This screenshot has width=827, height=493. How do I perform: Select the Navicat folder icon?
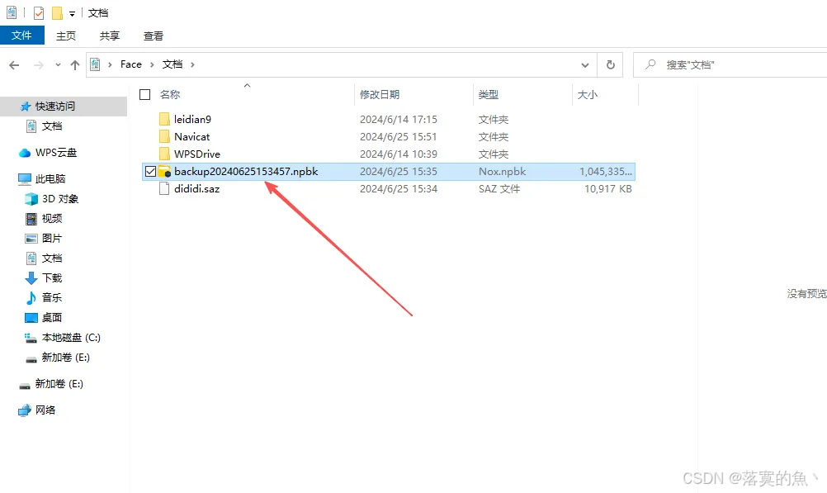coord(164,137)
